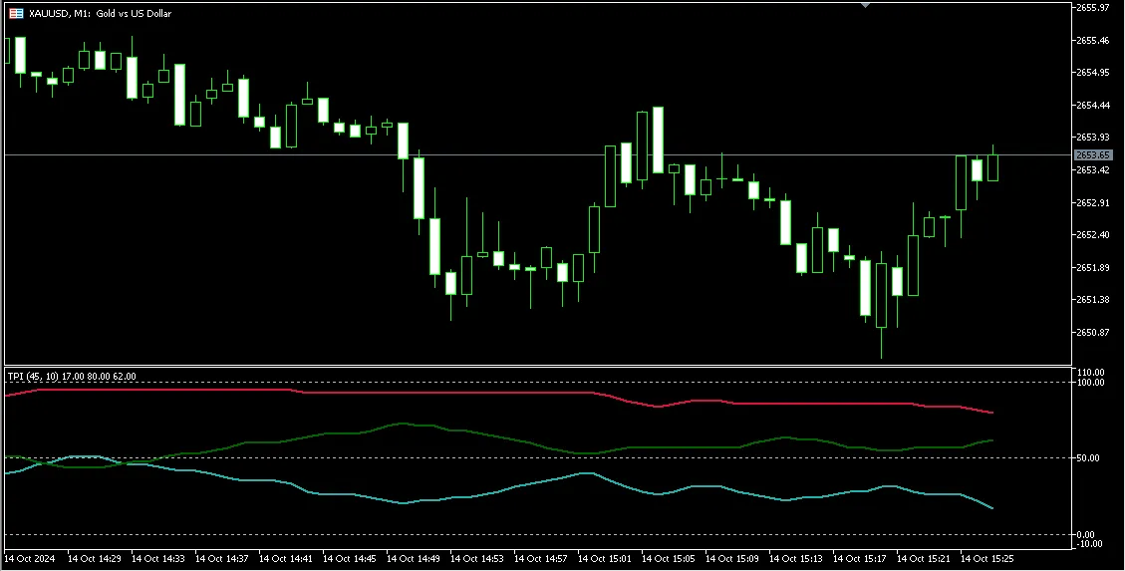Viewport: 1125px width, 571px height.
Task: Click the 100.00 indicator level label
Action: click(x=1090, y=383)
